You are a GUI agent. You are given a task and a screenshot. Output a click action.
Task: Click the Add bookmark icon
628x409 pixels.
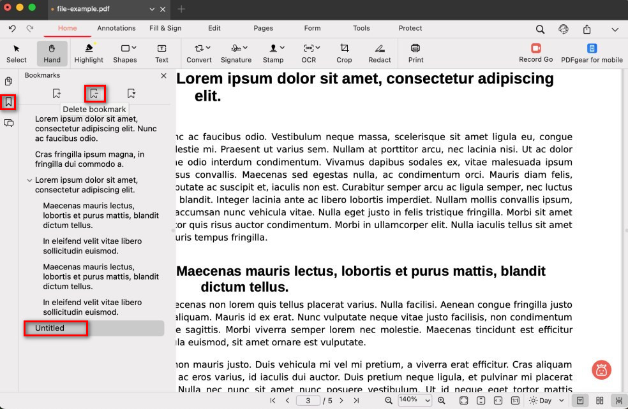coord(57,94)
